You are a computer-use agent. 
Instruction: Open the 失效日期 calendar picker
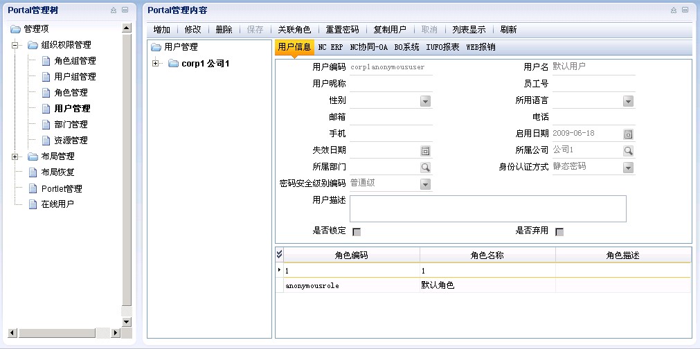coord(425,151)
